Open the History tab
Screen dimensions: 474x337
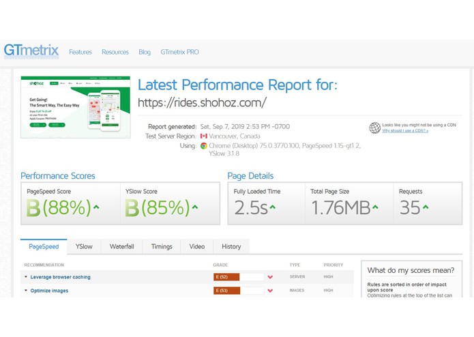(231, 247)
